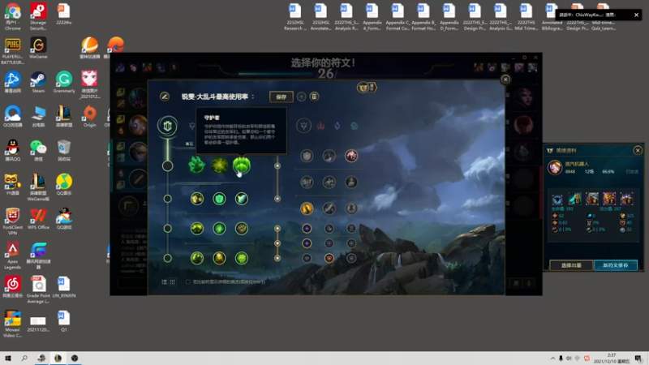Click the pencil icon to rename rune page

click(165, 97)
